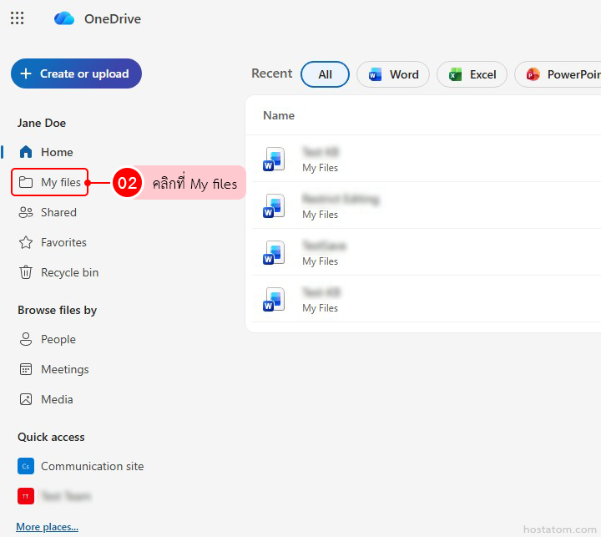The height and width of the screenshot is (537, 601).
Task: Click the Quick access heading
Action: point(51,438)
